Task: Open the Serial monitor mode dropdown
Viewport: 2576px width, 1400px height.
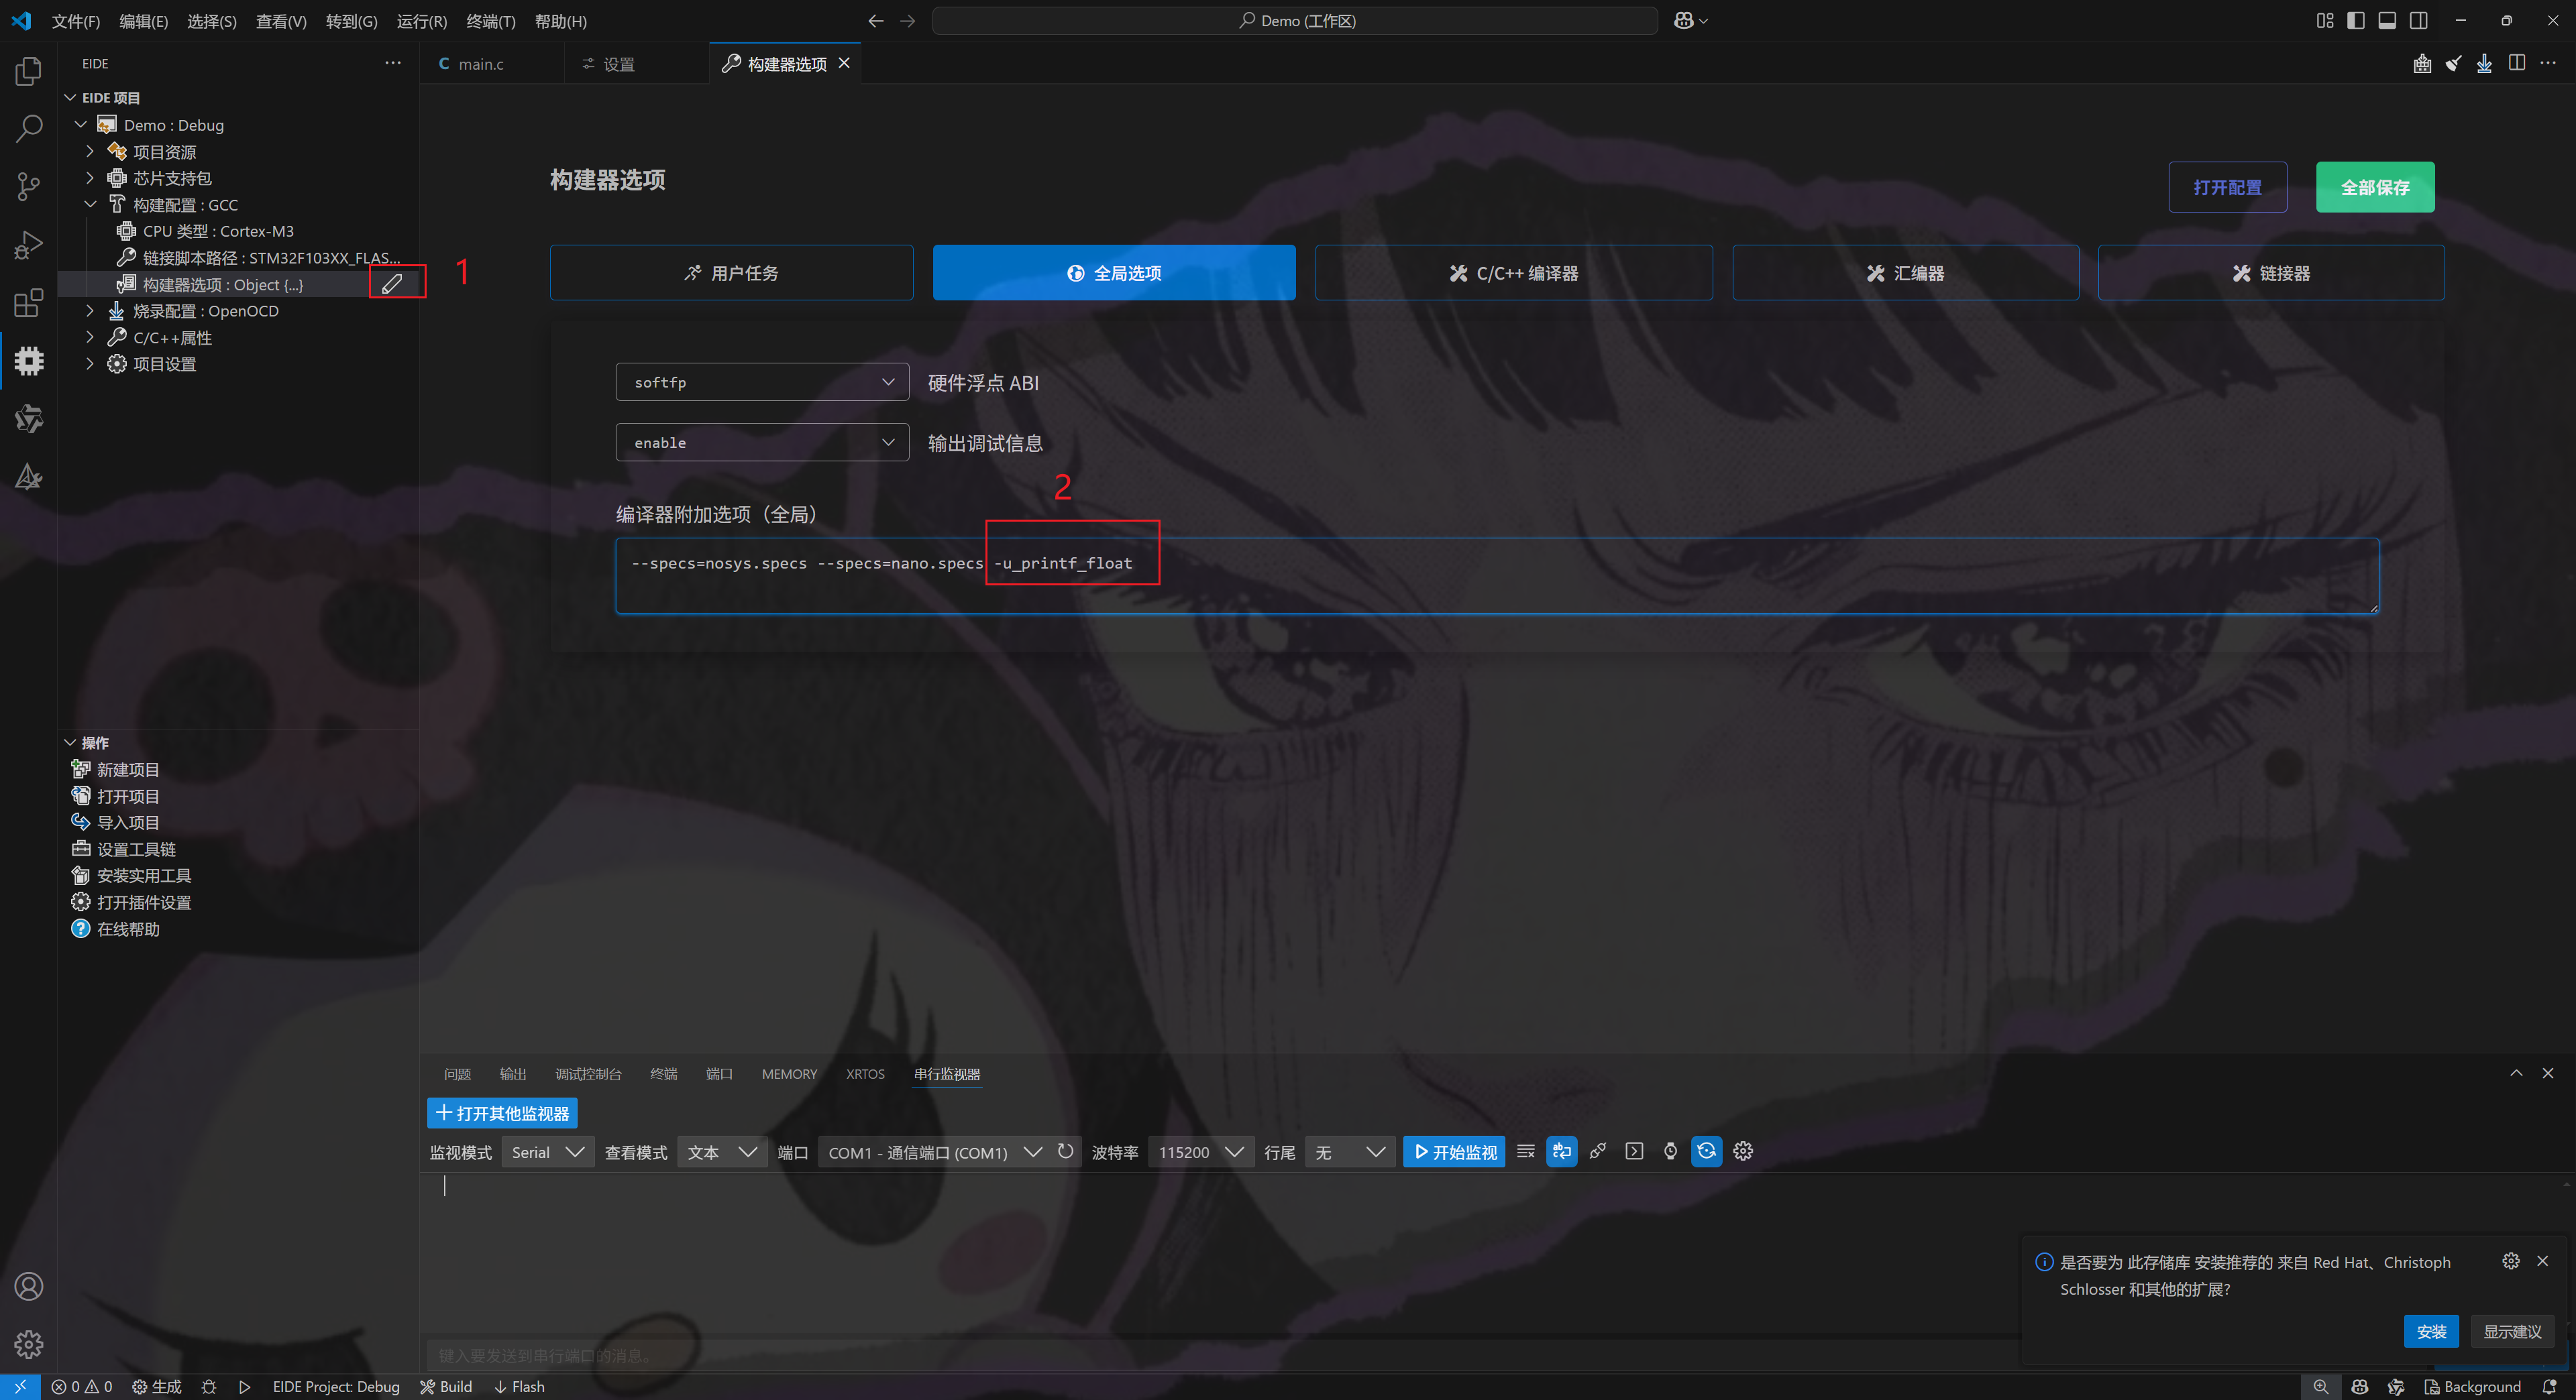Action: tap(547, 1152)
